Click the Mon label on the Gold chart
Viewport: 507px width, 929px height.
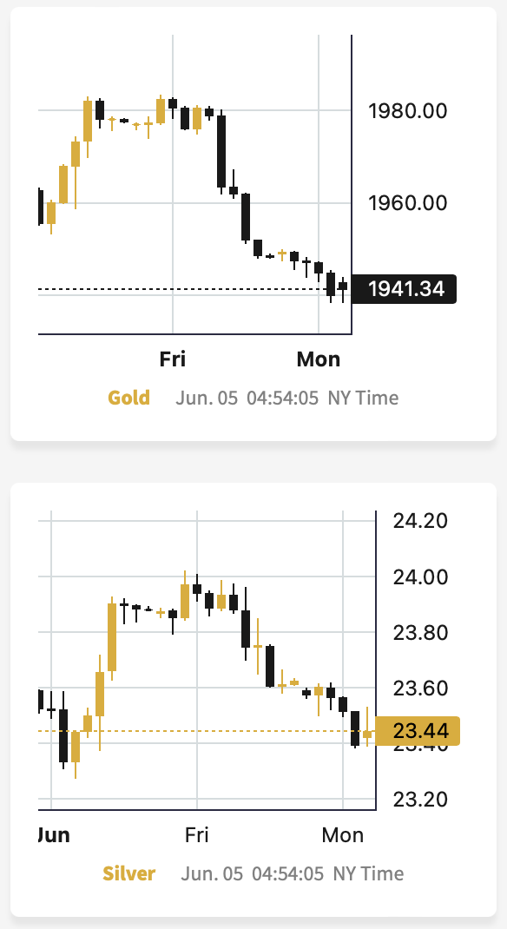pos(319,359)
